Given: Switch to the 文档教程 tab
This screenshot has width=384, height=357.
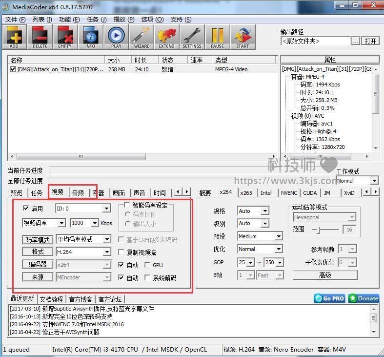Looking at the screenshot, I should click(51, 299).
